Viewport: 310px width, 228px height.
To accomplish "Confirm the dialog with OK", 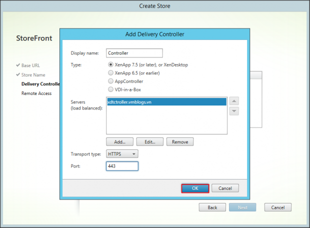I will 195,188.
